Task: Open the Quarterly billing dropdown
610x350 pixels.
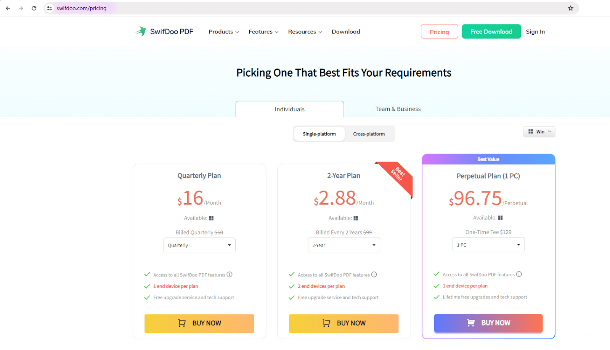Action: pyautogui.click(x=199, y=245)
